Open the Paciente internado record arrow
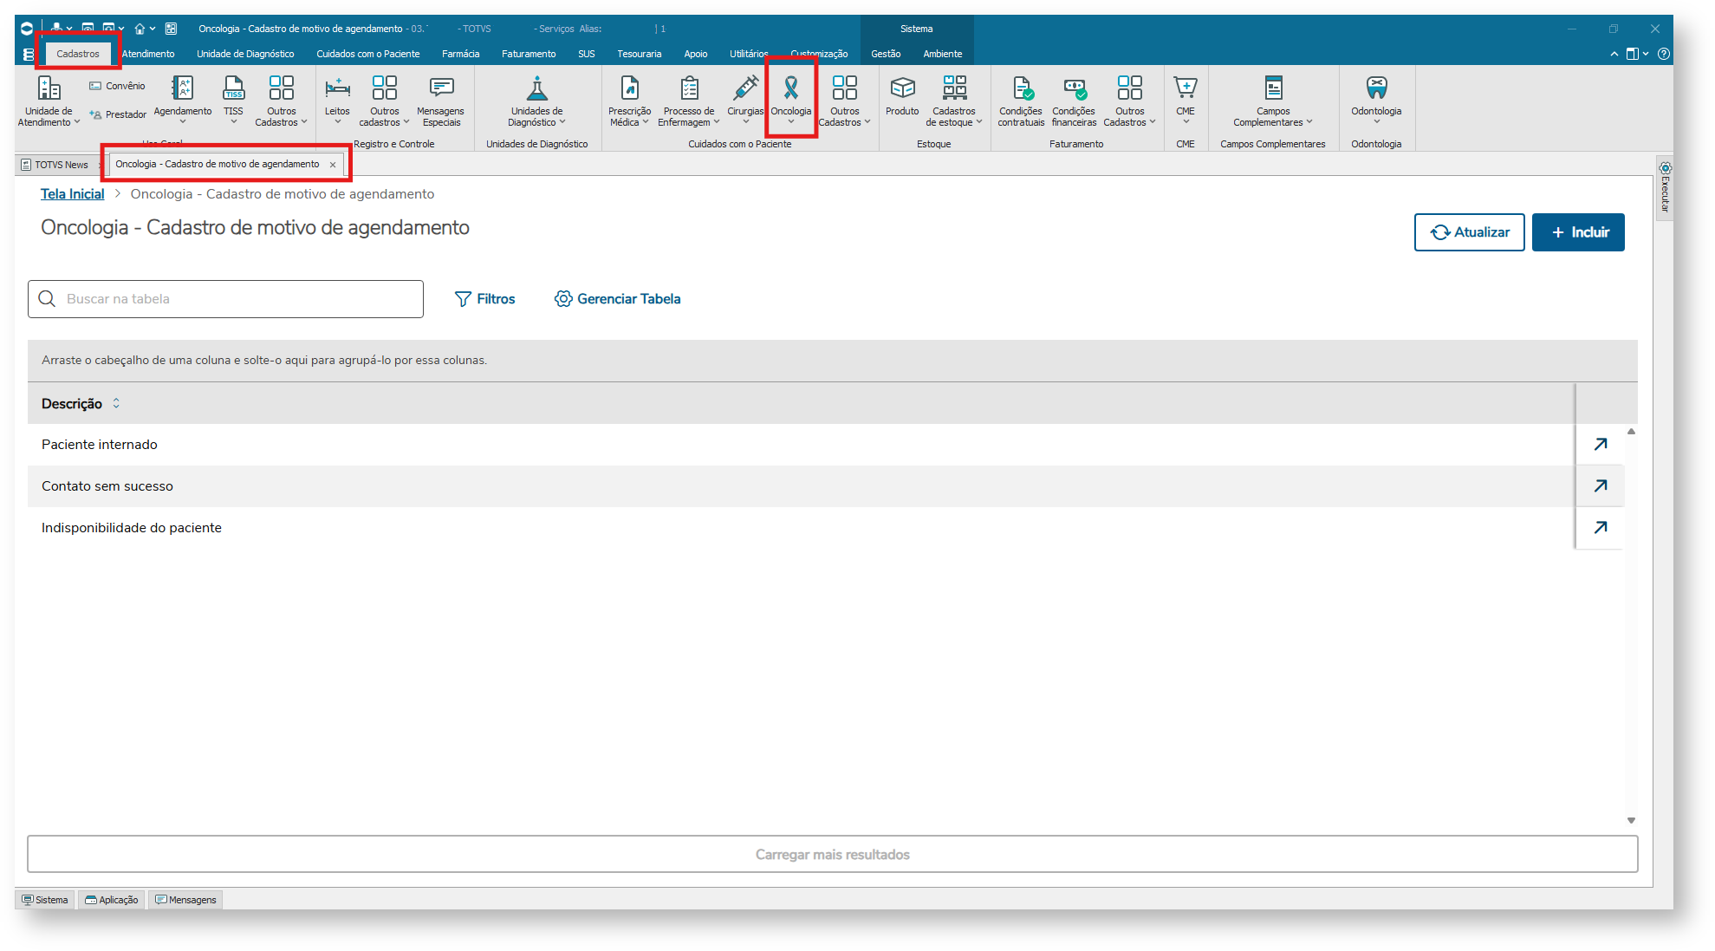1715x951 pixels. (1600, 444)
